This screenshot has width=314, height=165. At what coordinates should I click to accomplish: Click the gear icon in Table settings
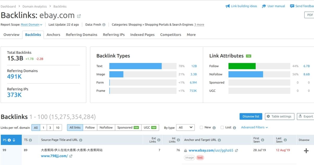click(268, 116)
